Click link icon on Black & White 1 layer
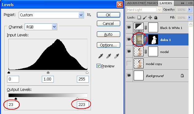Image resolution: width=194 pixels, height=114 pixels. pyautogui.click(x=146, y=27)
